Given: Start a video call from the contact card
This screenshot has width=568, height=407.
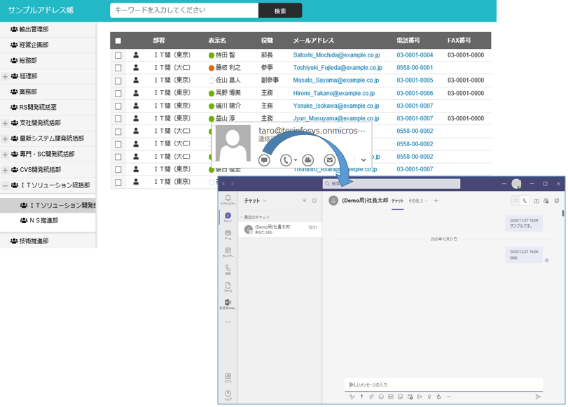Looking at the screenshot, I should point(308,160).
